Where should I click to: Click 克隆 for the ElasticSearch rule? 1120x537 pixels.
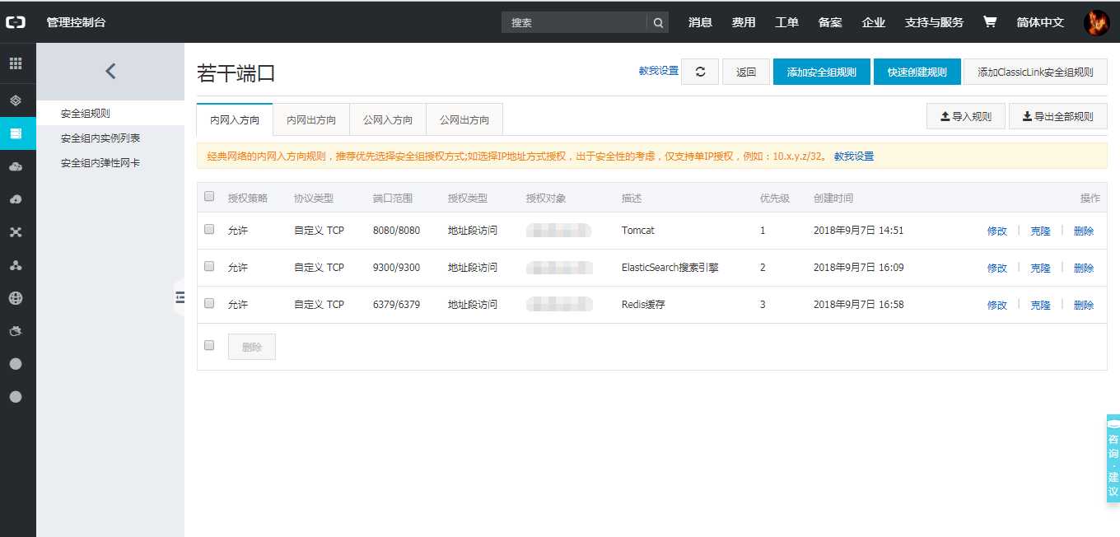[x=1040, y=268]
